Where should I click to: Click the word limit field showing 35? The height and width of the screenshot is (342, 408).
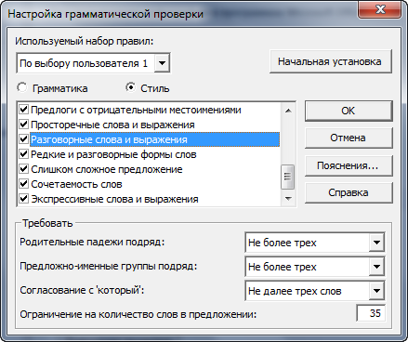pyautogui.click(x=371, y=313)
